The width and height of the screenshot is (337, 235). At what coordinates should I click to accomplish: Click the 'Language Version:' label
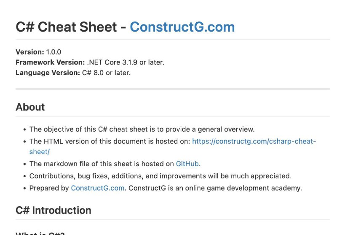(48, 73)
